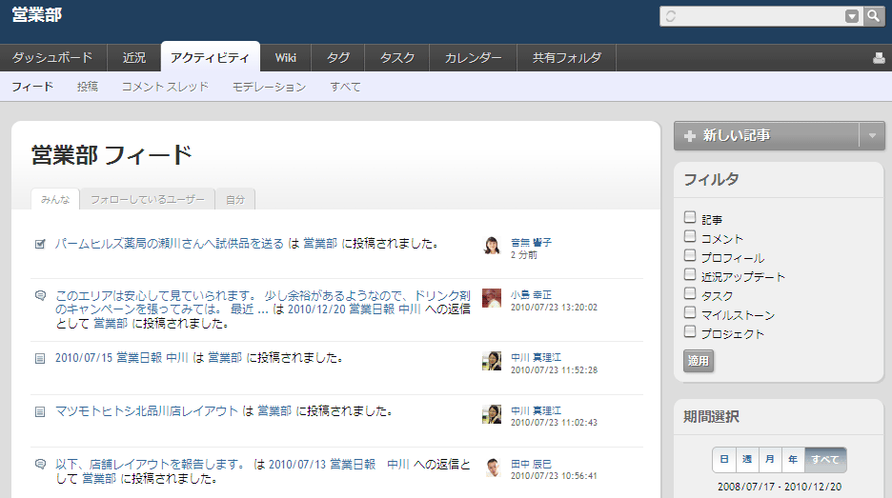Click the article icon beside マツモトヒトシ北品川店レイアウト

pyautogui.click(x=40, y=411)
